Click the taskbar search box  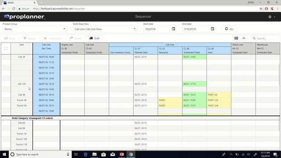pyautogui.click(x=40, y=154)
